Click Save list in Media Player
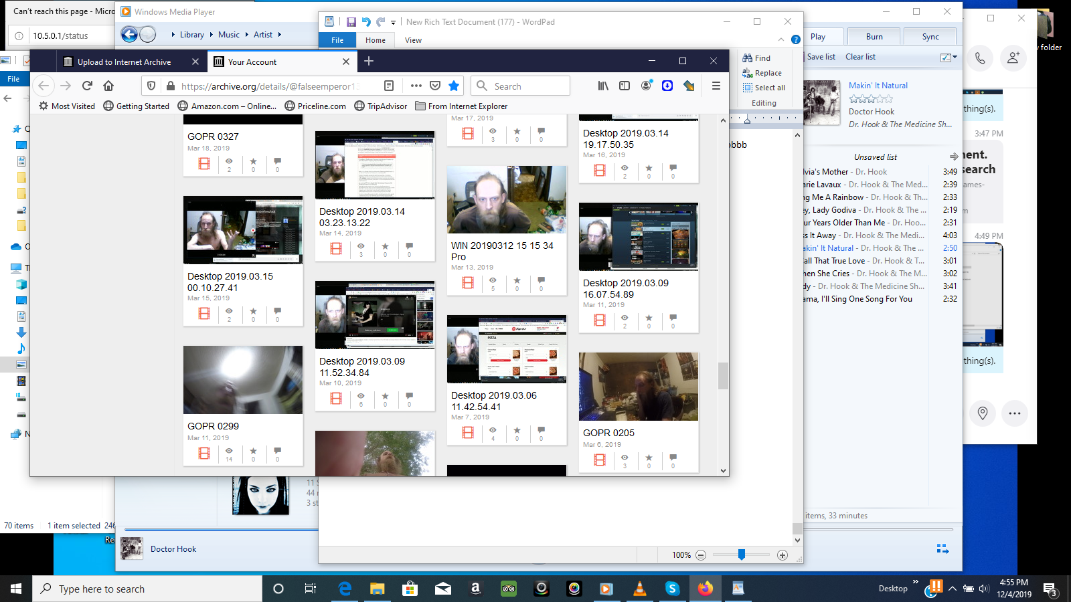 [821, 57]
